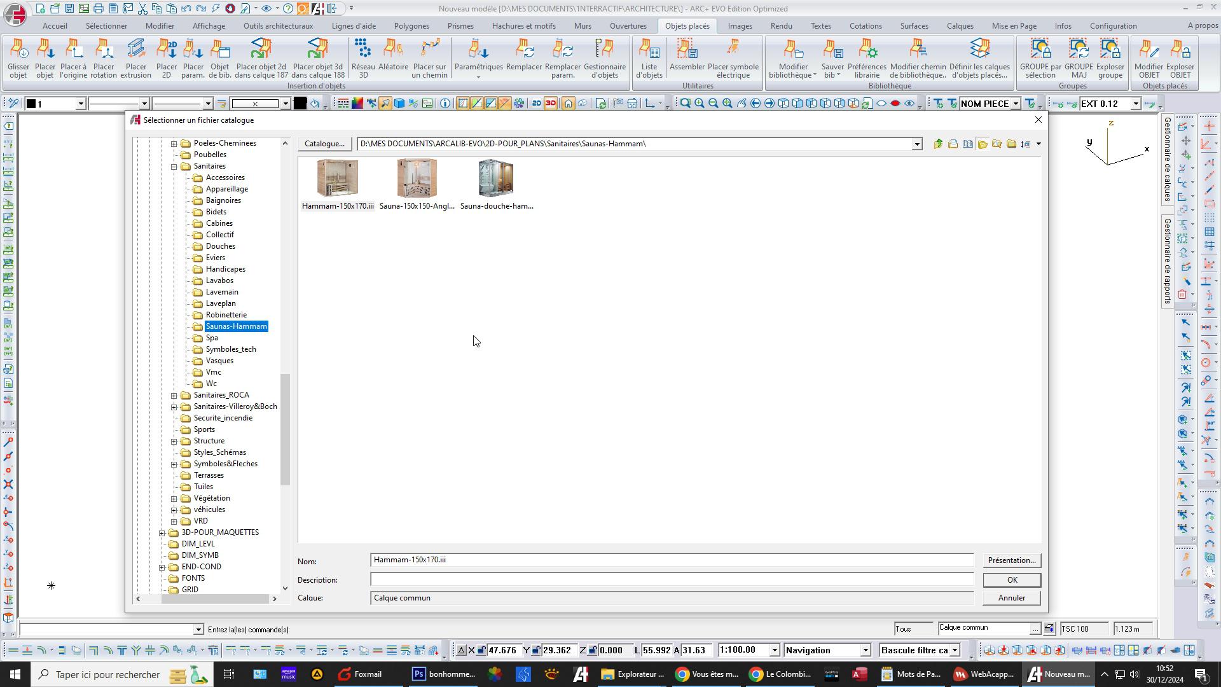Switch to the Ouvertures ribbon tab
The image size is (1221, 687).
(628, 26)
